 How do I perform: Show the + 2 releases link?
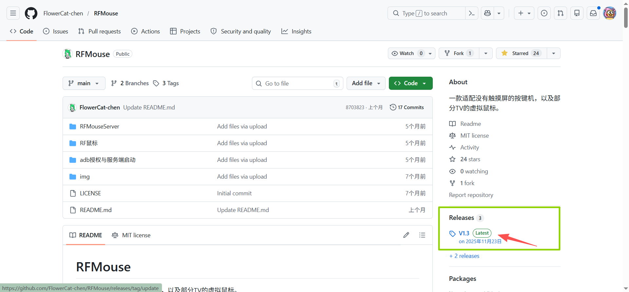click(464, 256)
